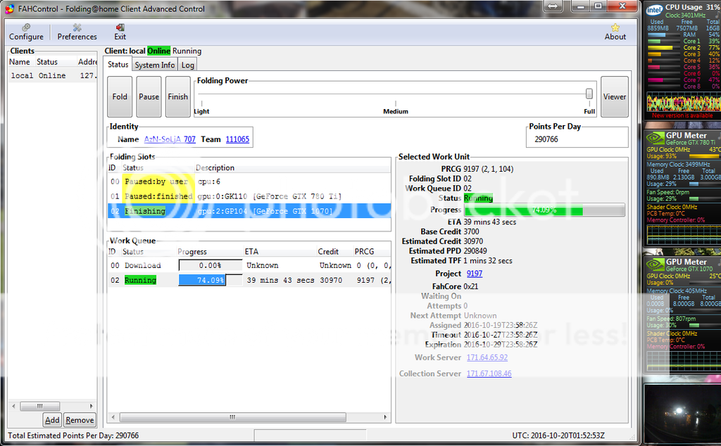The width and height of the screenshot is (721, 446).
Task: Open team 111065 link
Action: 237,139
